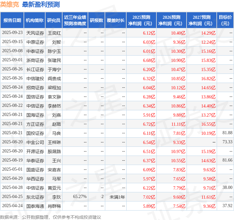
Task: Select the 中金公司 institution cell
Action: click(x=35, y=142)
